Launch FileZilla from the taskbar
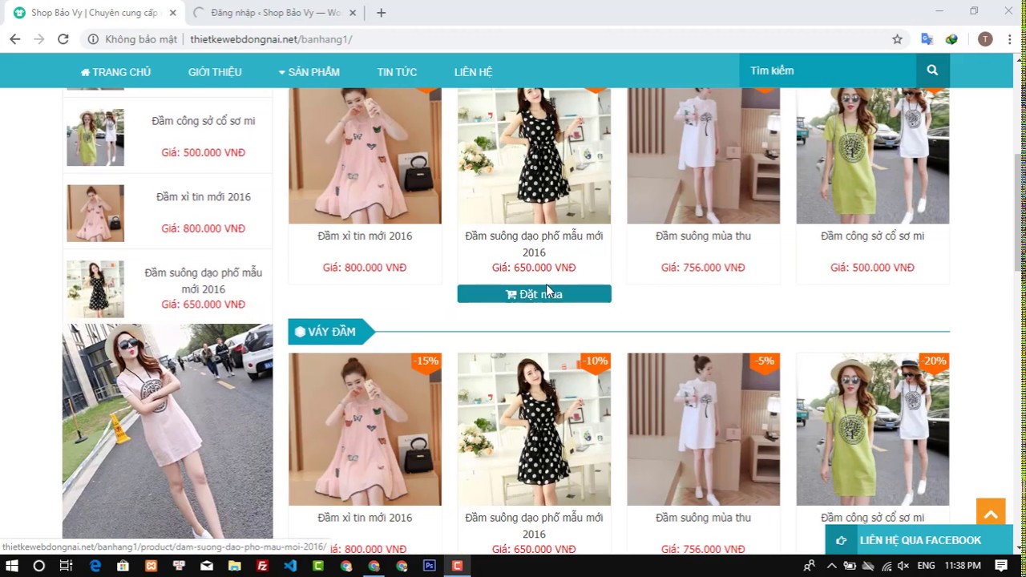The width and height of the screenshot is (1026, 577). point(262,566)
